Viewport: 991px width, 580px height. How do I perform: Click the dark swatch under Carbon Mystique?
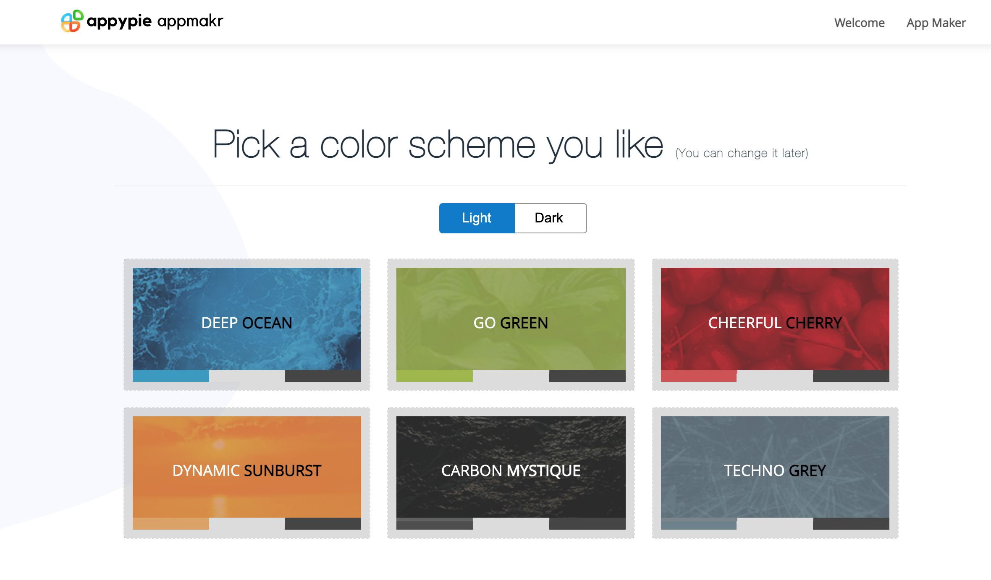point(434,524)
